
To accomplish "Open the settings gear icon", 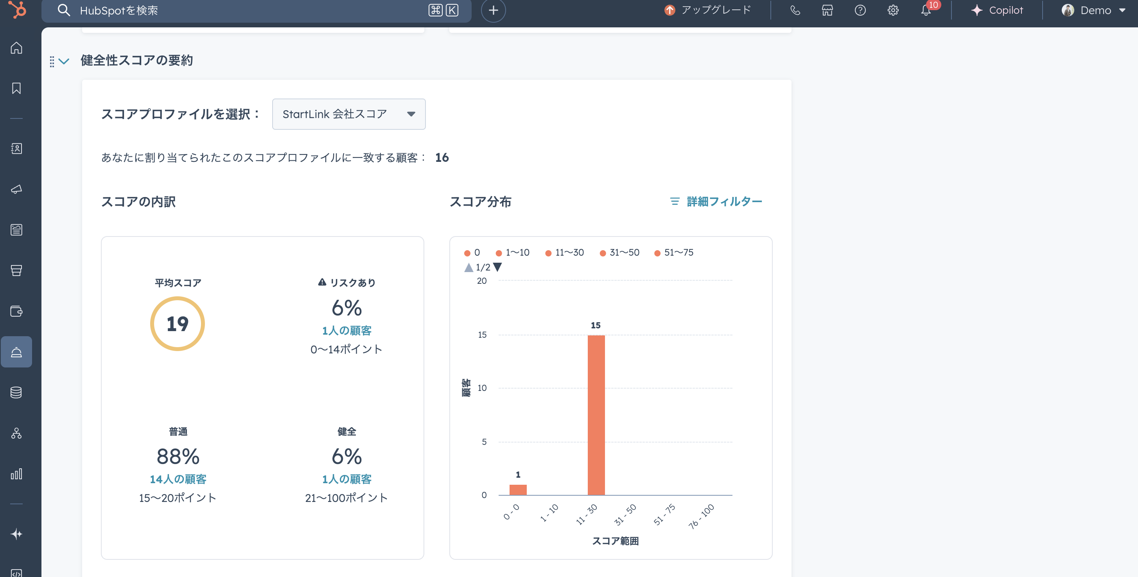I will 893,10.
